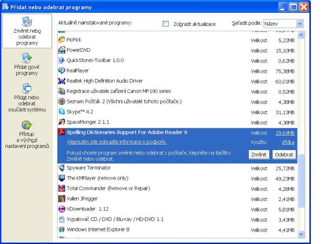
Task: Select VDownloader 1.12 entry name
Action: [x=87, y=209]
